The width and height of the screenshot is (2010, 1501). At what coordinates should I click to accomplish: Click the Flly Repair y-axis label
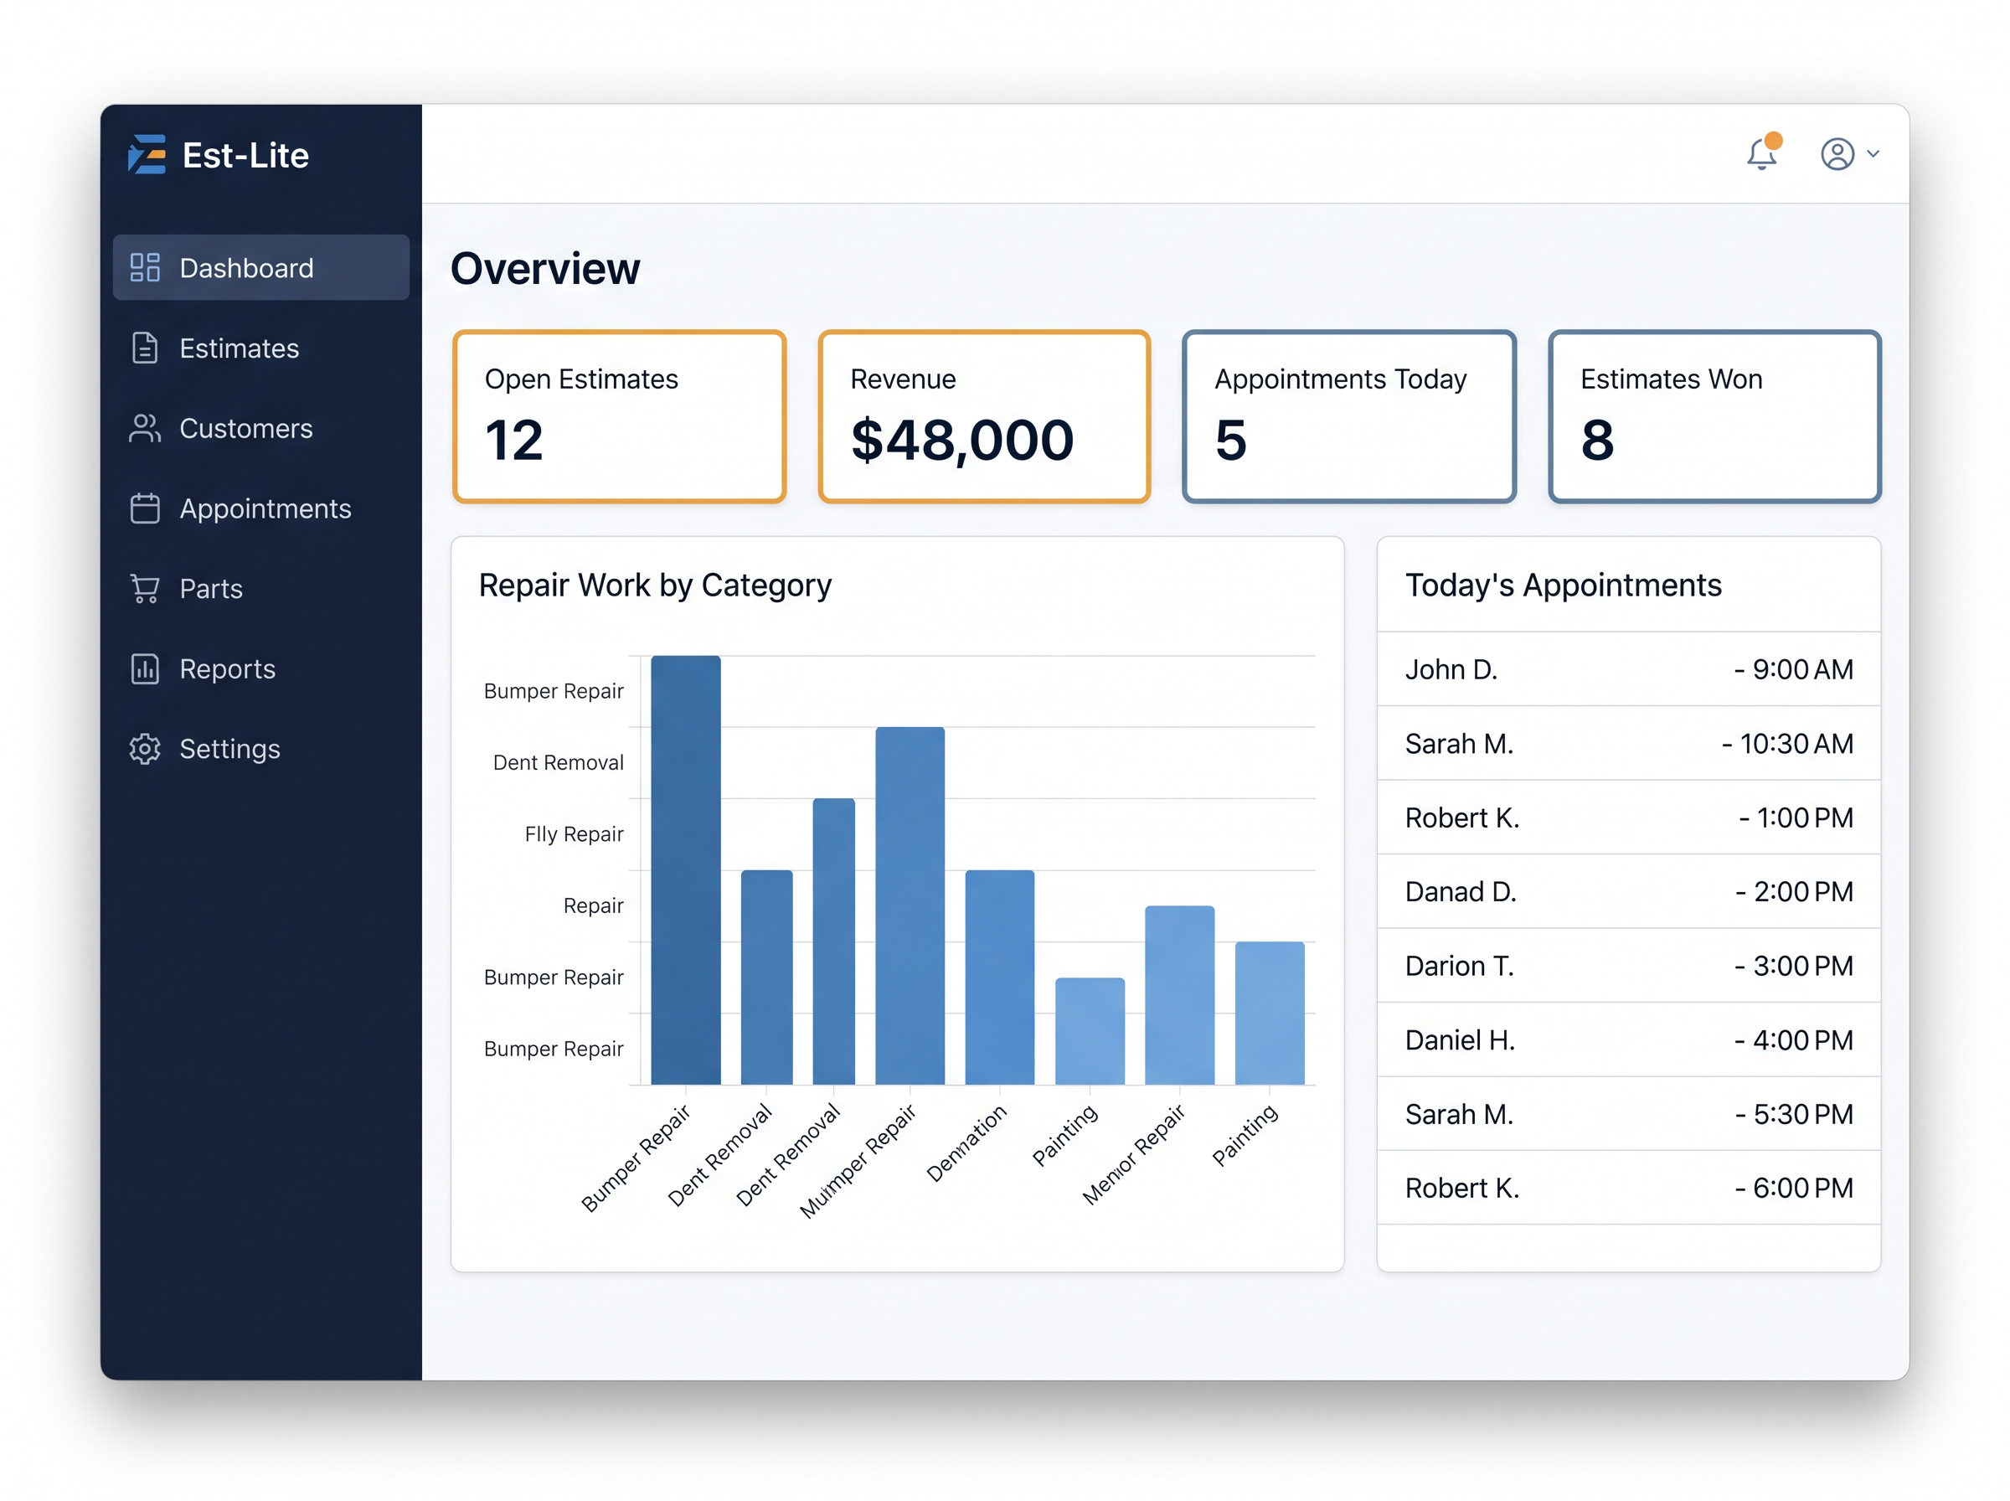[x=574, y=834]
